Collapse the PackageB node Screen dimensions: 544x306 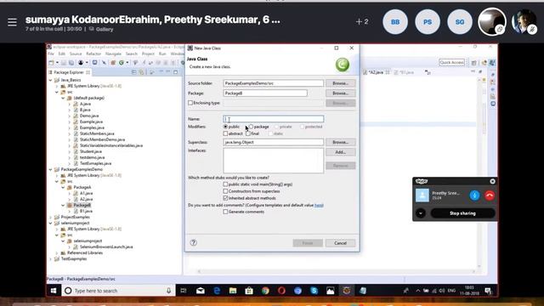click(x=64, y=206)
